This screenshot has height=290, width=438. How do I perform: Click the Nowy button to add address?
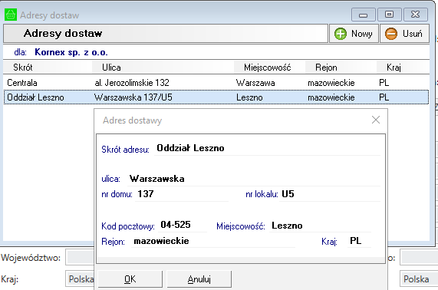354,34
